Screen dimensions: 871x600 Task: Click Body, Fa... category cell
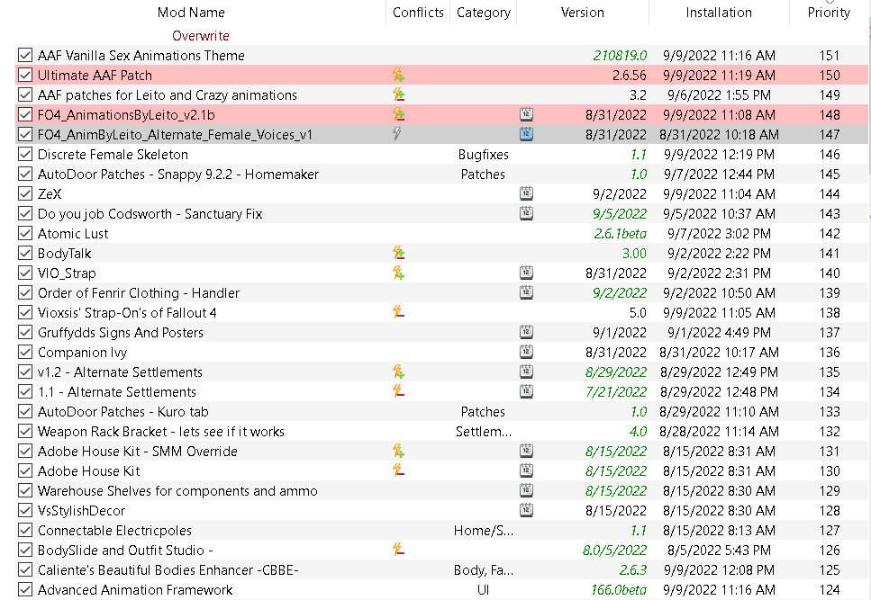pyautogui.click(x=484, y=570)
